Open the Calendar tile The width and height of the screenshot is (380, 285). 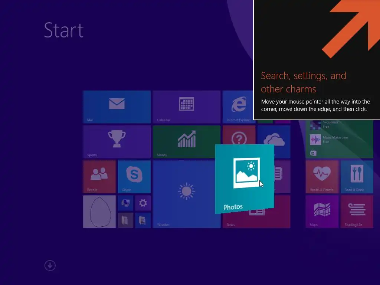click(x=187, y=107)
